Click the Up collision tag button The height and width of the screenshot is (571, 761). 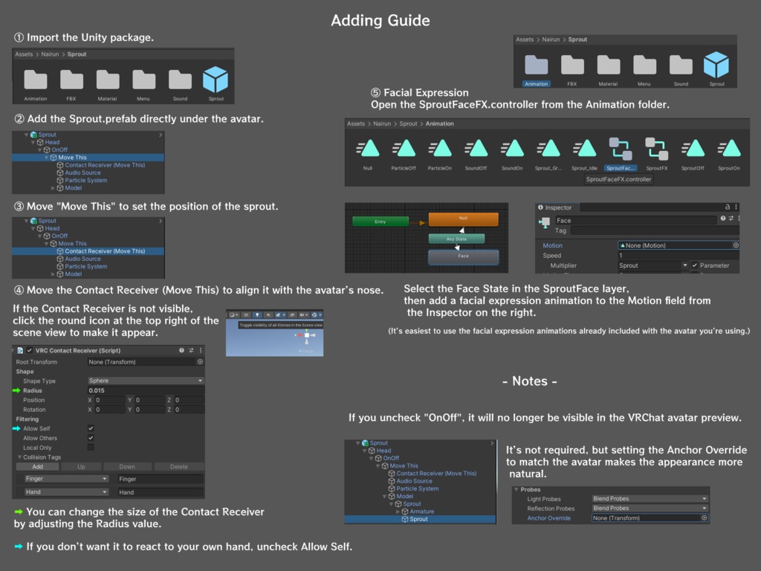pyautogui.click(x=81, y=467)
